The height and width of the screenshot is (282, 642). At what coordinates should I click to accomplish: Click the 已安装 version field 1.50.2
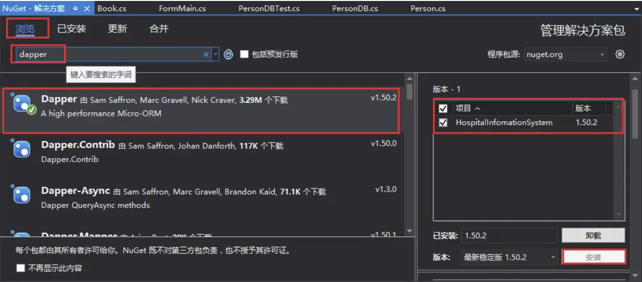tap(509, 236)
